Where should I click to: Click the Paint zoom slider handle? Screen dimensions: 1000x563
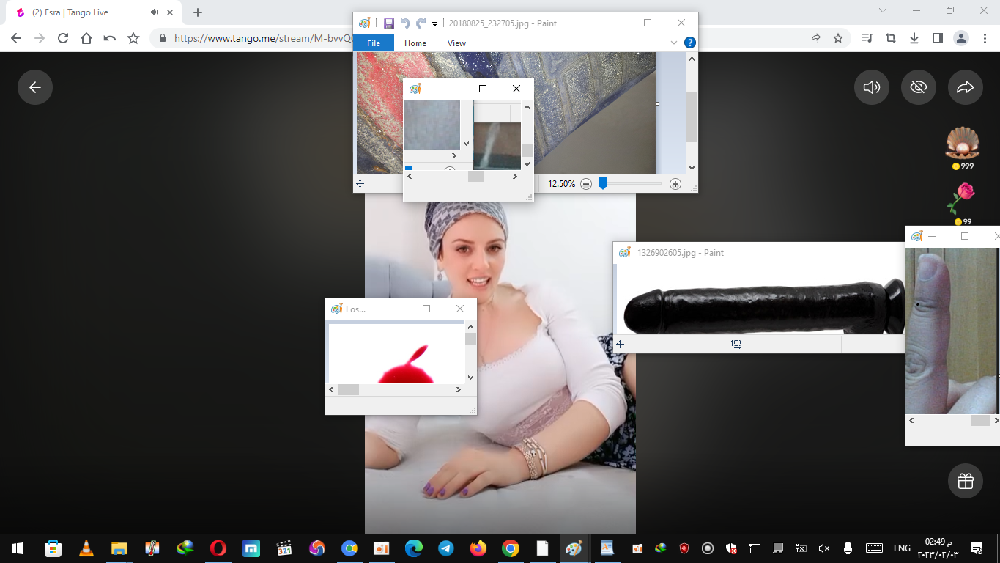pos(603,184)
